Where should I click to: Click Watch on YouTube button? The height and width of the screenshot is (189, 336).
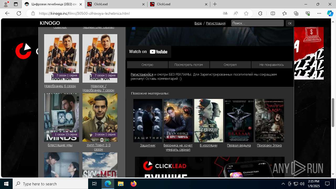pyautogui.click(x=148, y=52)
